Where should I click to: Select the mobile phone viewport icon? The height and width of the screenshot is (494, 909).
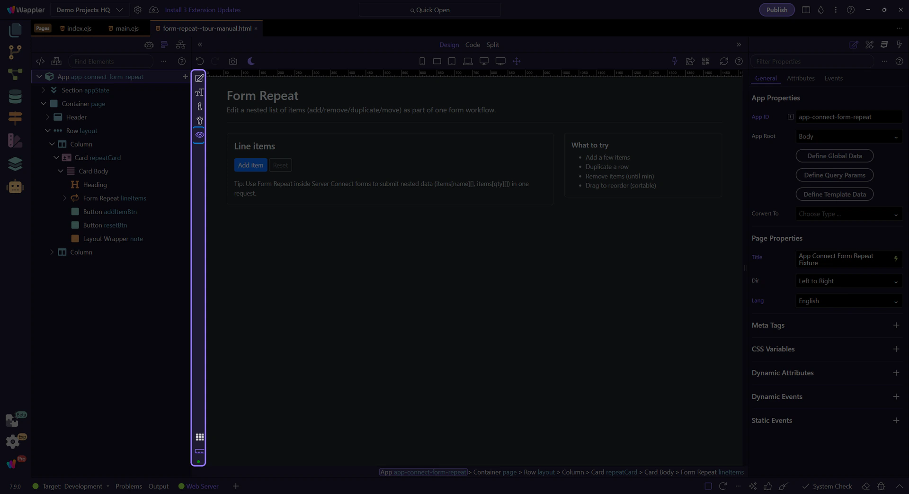422,61
